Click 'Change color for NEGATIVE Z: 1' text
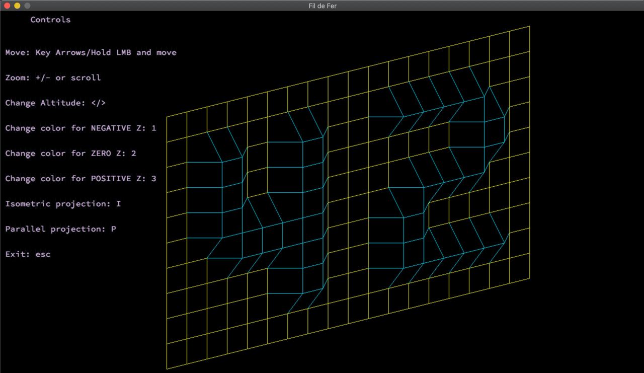 81,128
